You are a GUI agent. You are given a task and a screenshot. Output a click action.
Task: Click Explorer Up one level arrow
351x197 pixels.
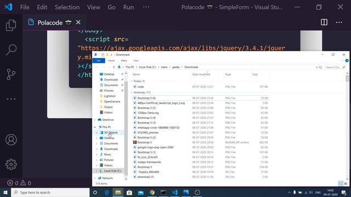(114, 67)
